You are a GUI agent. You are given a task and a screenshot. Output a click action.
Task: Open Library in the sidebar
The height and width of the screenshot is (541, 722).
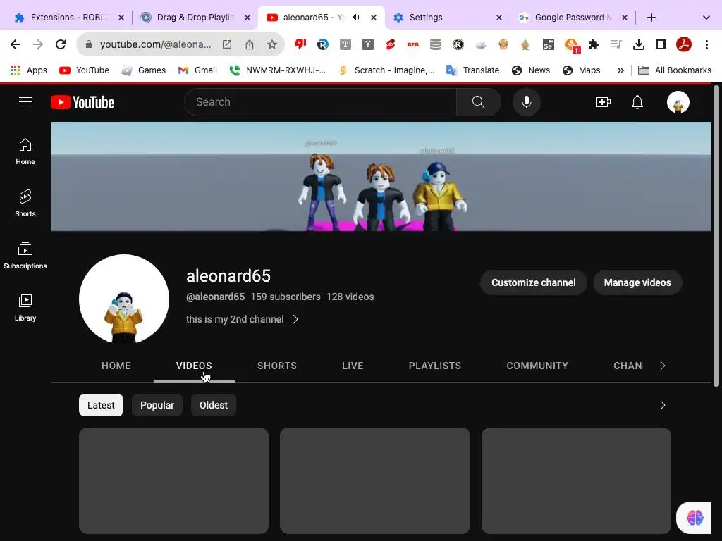[x=25, y=308]
